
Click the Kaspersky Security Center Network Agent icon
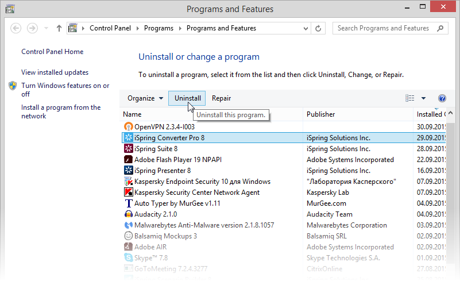coord(129,193)
